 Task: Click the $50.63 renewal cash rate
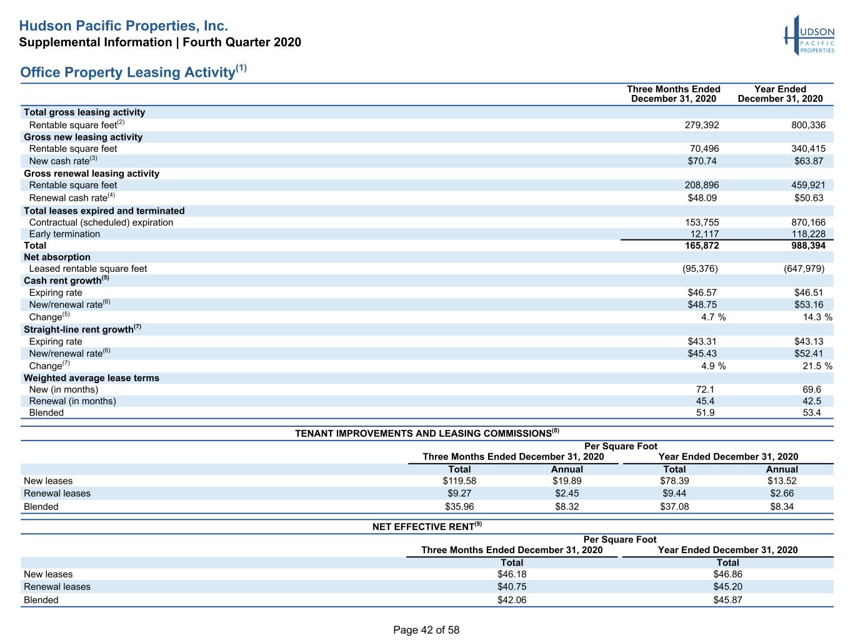click(x=809, y=197)
